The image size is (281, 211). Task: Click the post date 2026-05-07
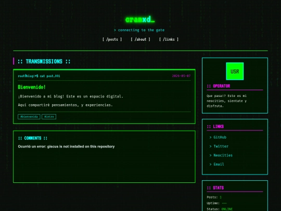(182, 76)
